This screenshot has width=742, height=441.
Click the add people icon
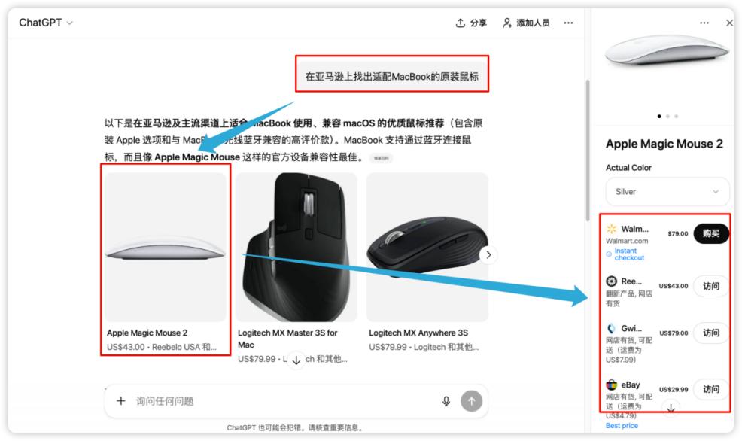(x=506, y=23)
